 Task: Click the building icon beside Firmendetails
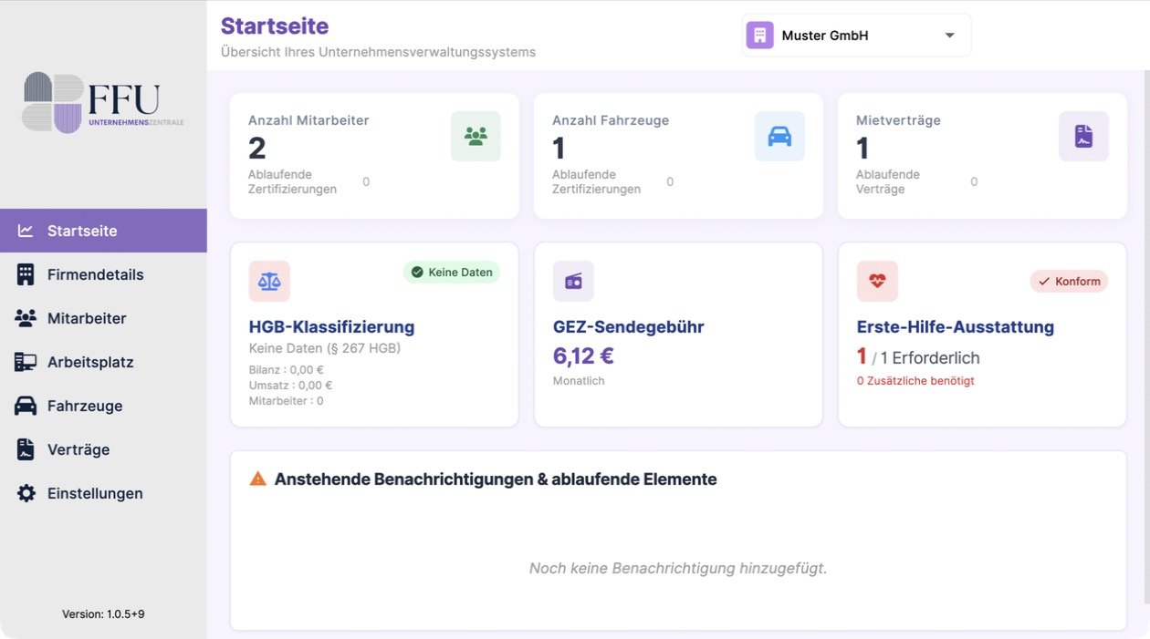26,274
